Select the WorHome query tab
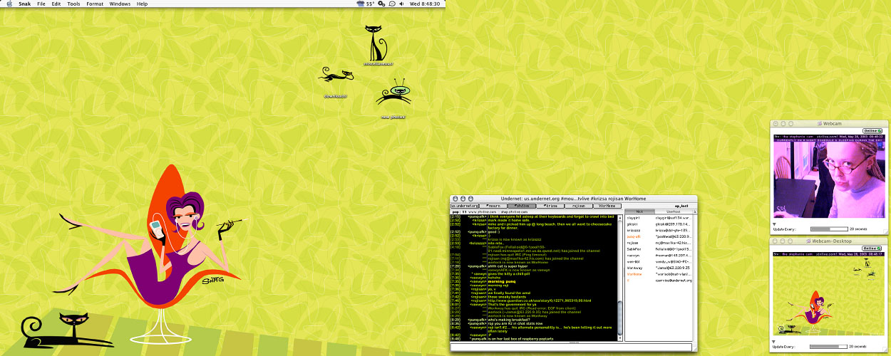 (x=607, y=206)
